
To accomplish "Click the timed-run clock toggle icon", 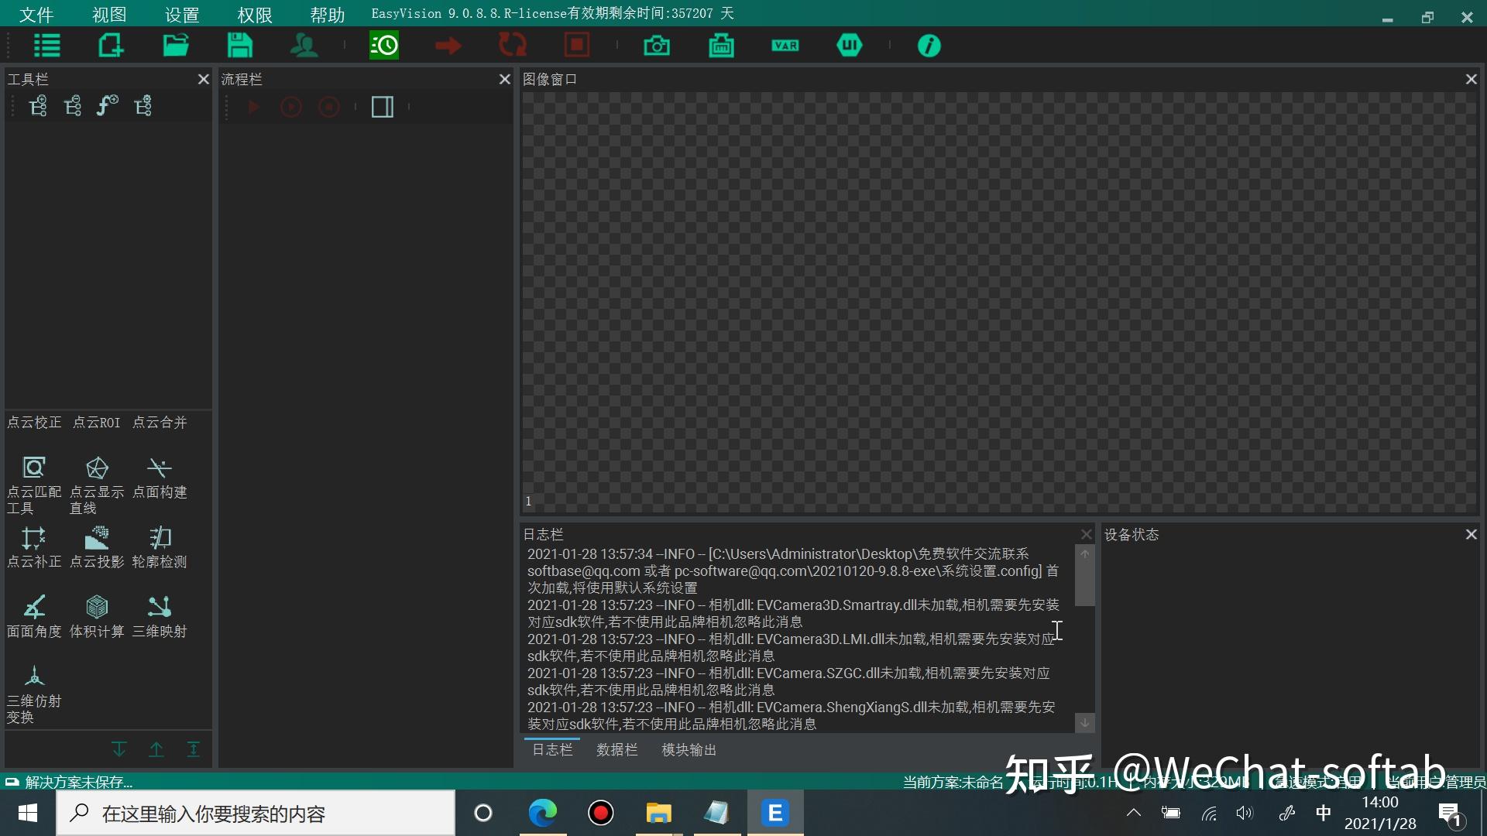I will coord(384,46).
